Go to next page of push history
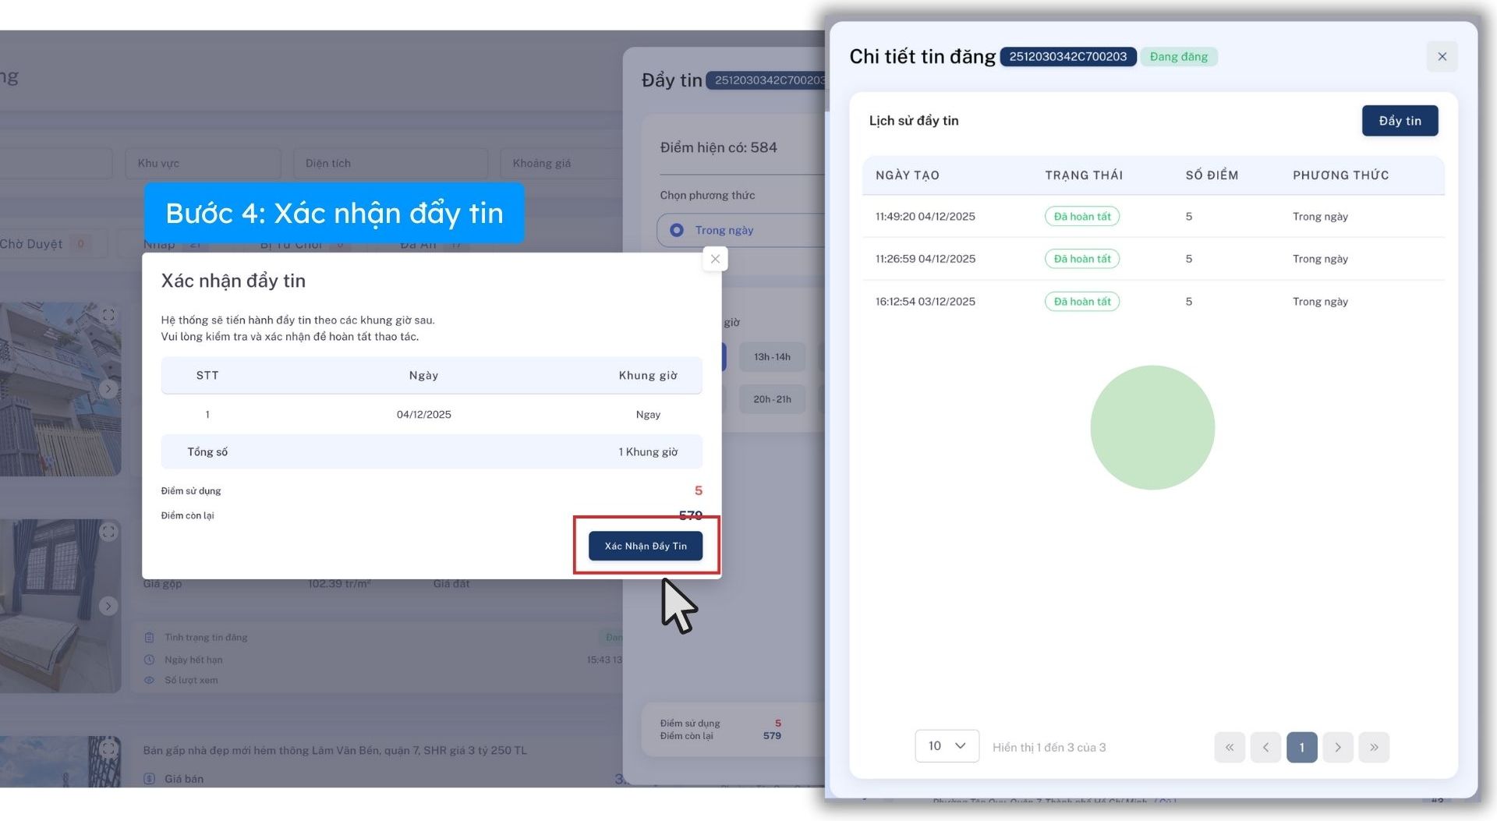 [x=1337, y=747]
